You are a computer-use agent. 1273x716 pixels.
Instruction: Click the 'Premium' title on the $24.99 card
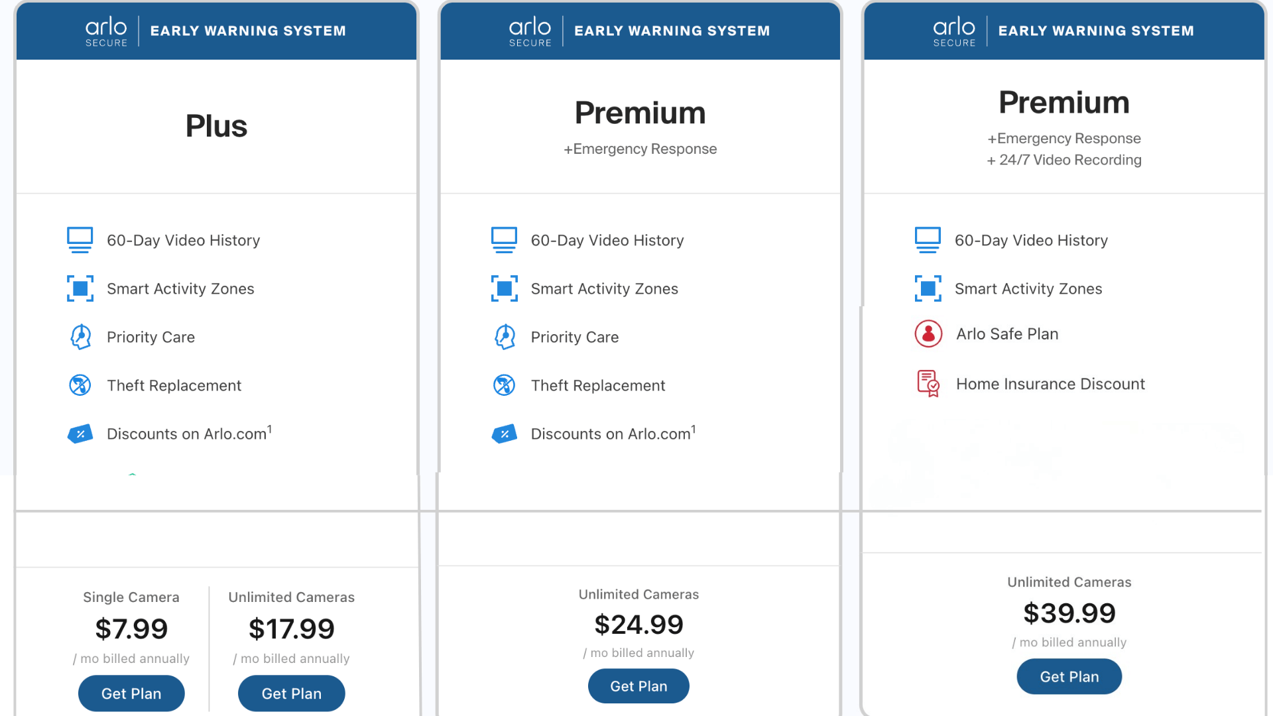[x=640, y=113]
